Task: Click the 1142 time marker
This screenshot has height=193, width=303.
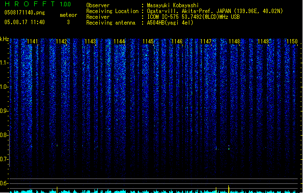Action: pos(61,41)
